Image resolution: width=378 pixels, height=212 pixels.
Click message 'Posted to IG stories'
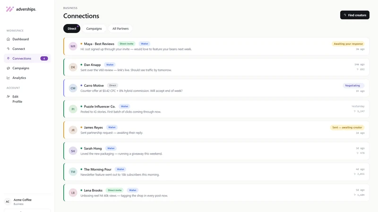[120, 112]
